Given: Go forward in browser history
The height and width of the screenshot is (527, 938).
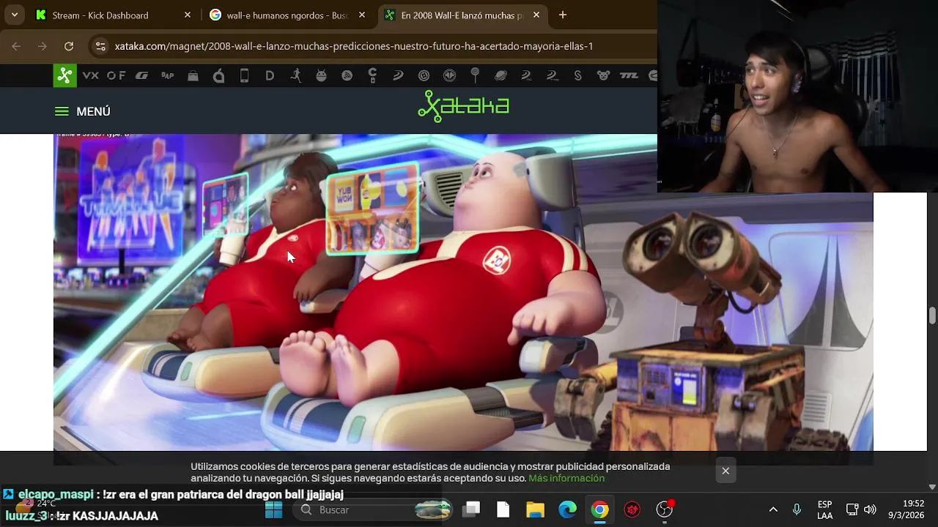Looking at the screenshot, I should [x=43, y=46].
